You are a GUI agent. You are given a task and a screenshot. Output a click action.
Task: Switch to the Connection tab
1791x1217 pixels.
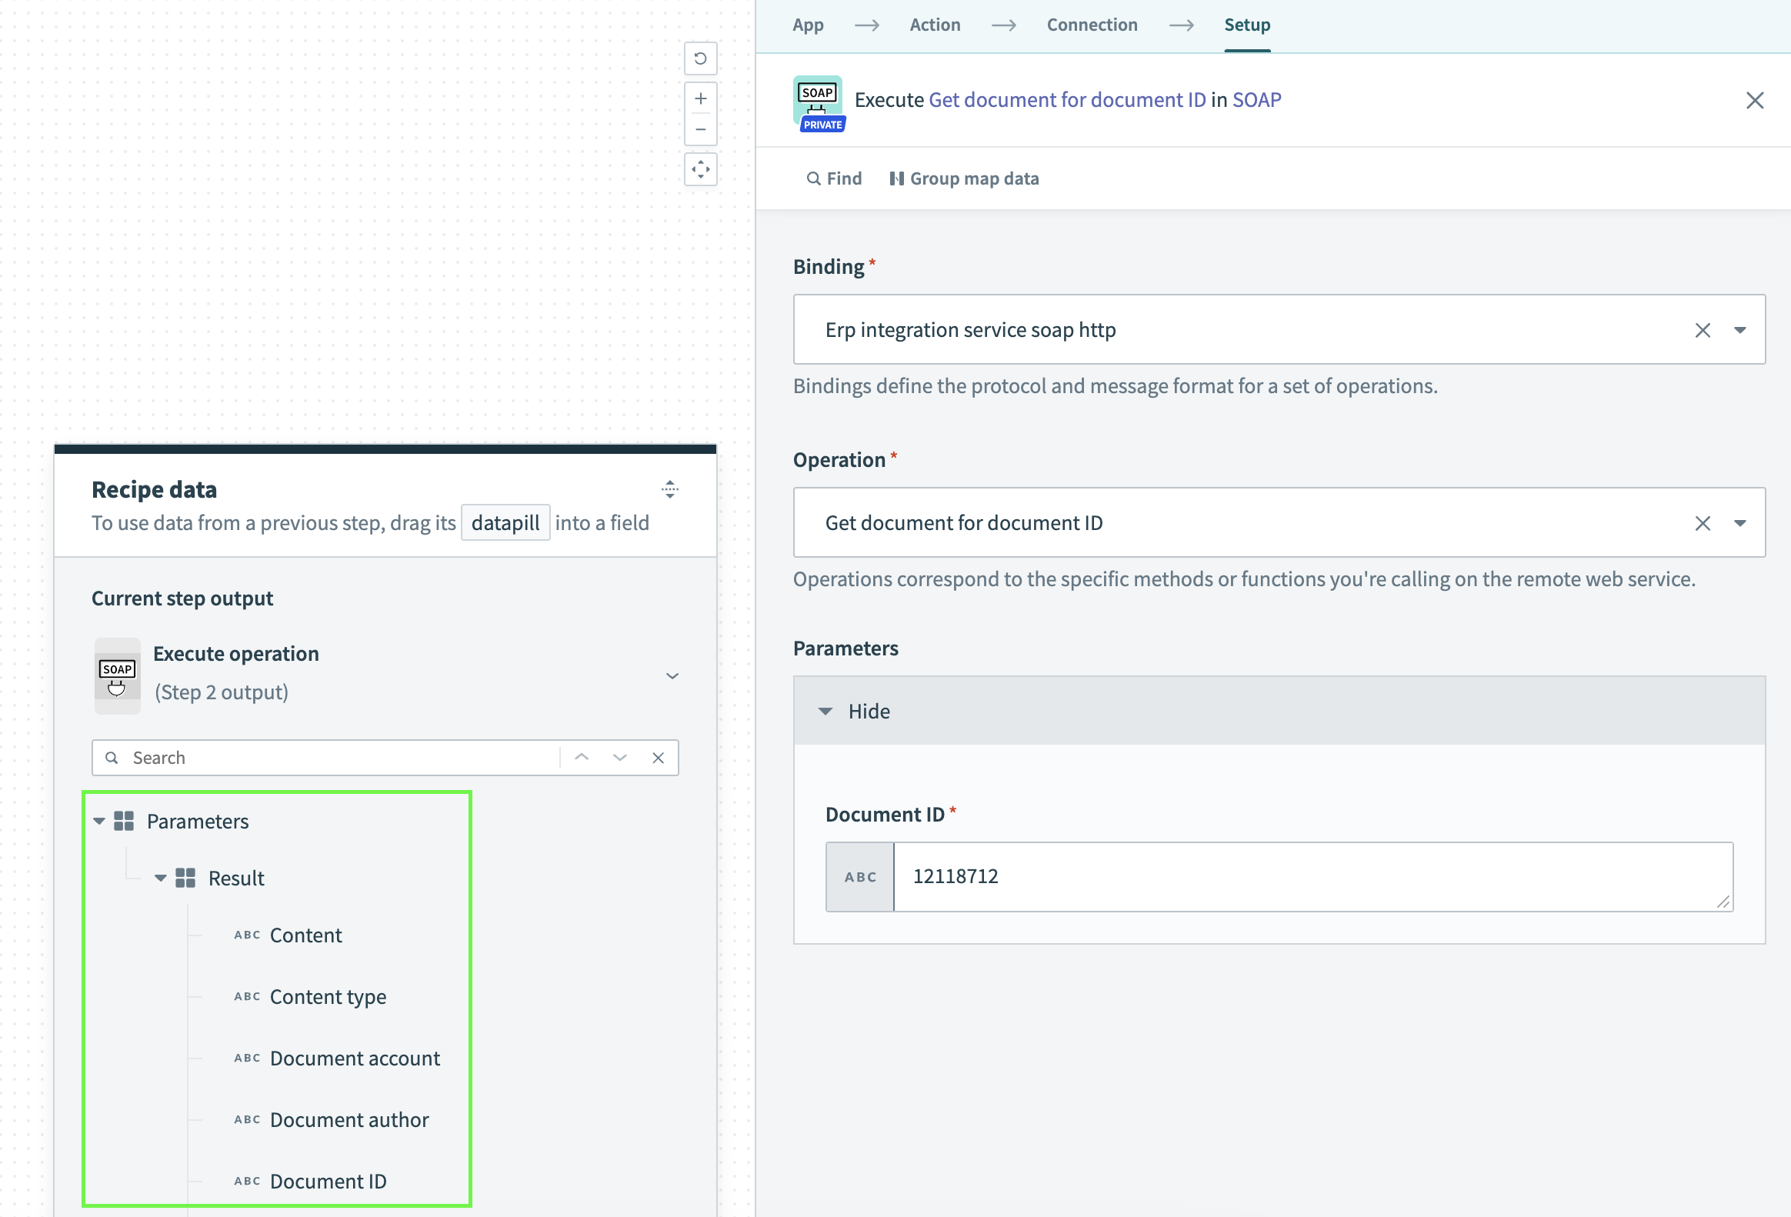click(1093, 25)
